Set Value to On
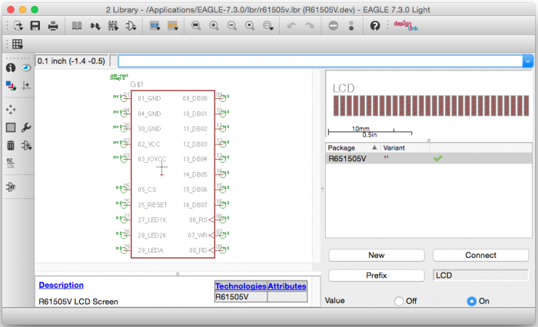This screenshot has height=327, width=538. [x=472, y=301]
